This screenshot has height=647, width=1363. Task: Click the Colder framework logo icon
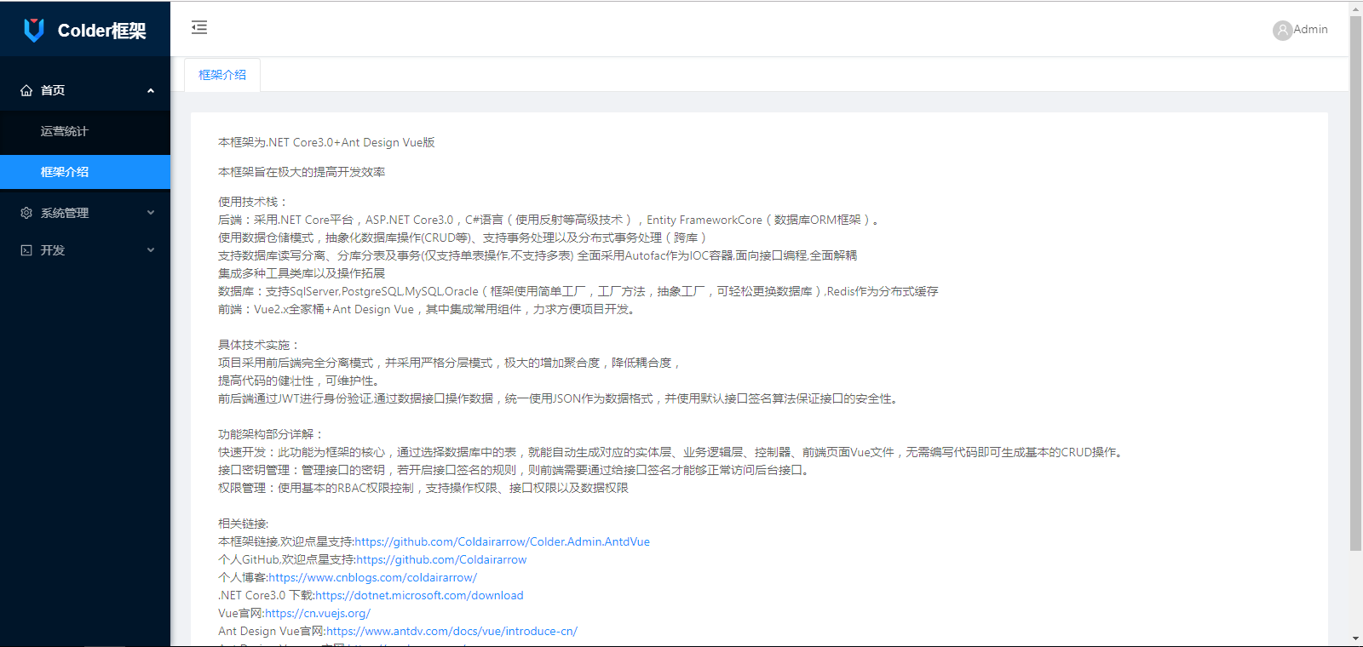click(34, 30)
